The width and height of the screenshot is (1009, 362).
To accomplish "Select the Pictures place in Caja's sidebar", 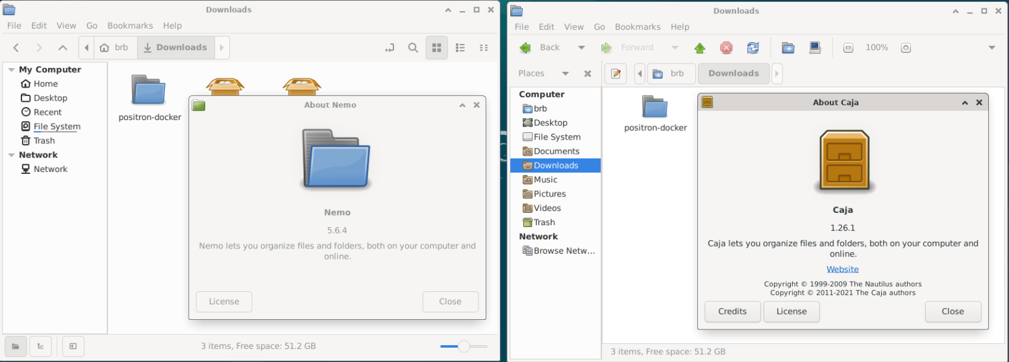I will point(549,194).
